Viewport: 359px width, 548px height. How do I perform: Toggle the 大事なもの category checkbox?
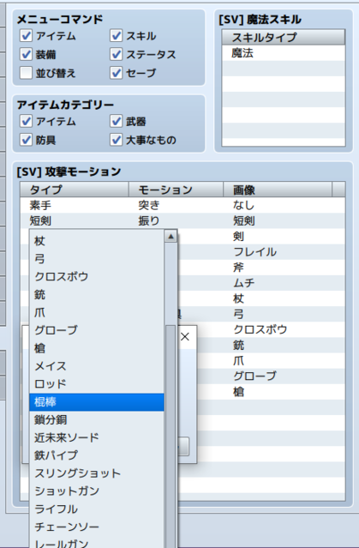point(116,140)
